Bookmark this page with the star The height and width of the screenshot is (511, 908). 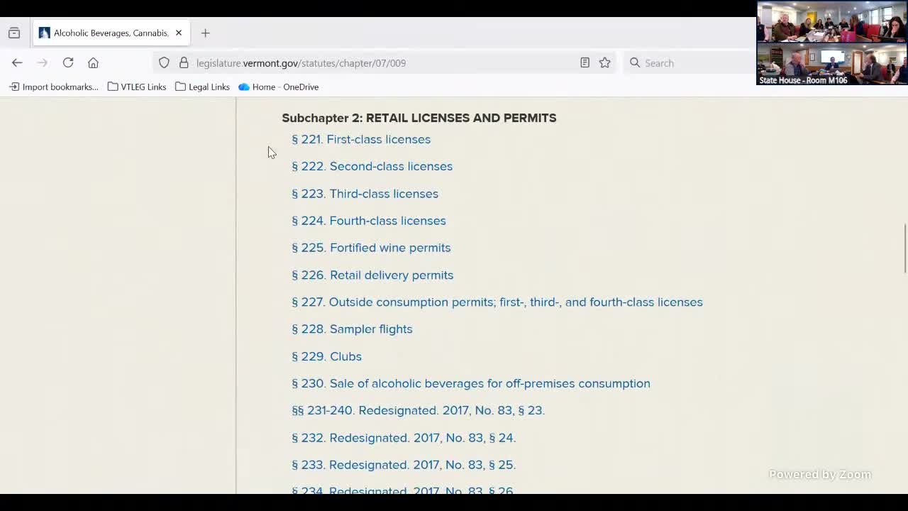pos(604,62)
